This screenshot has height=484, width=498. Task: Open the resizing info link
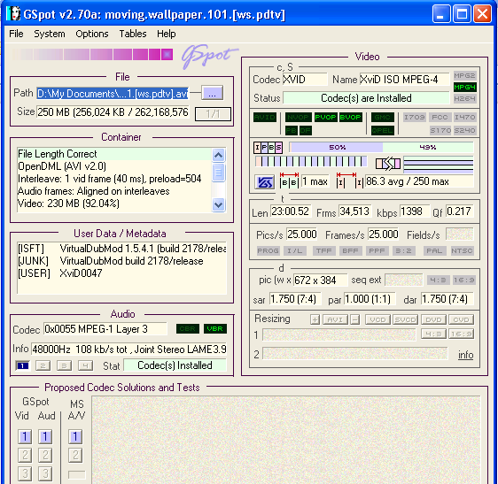pos(465,355)
